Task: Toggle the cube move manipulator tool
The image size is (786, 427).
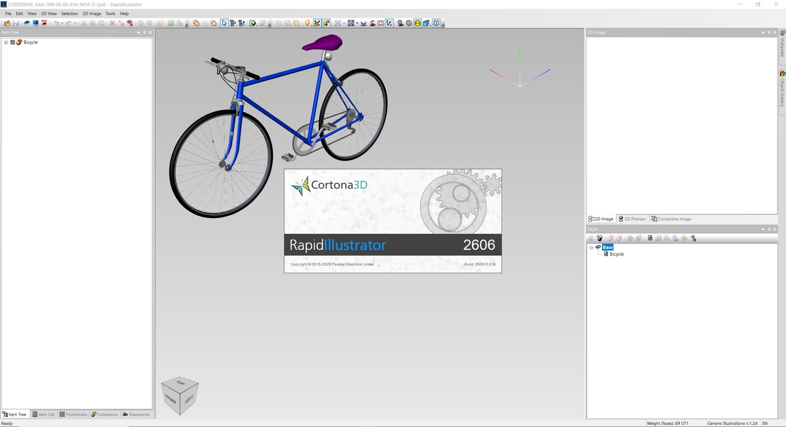Action: (317, 23)
